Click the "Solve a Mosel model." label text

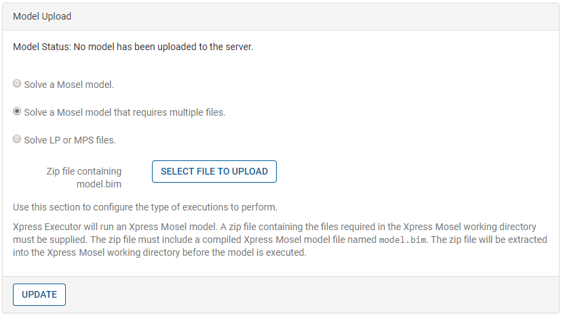69,85
